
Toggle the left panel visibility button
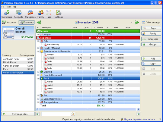38,114
